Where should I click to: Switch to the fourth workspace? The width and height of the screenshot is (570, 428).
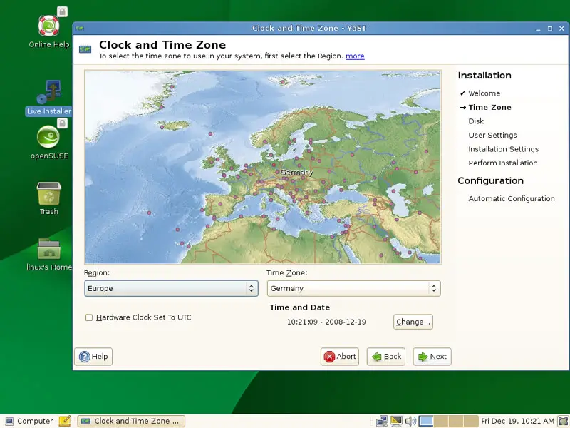(471, 421)
